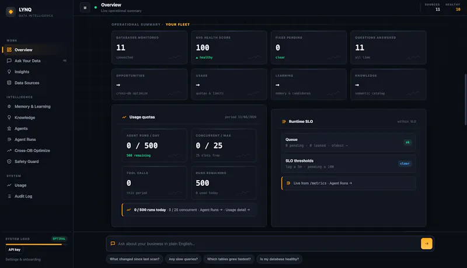Click the 'period 13/08/2026' label
Screen dimensions: 467x268
point(241,117)
